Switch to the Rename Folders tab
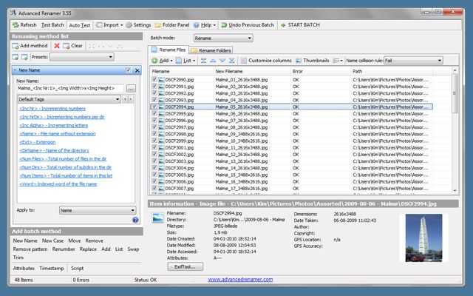The width and height of the screenshot is (473, 296). [x=211, y=50]
